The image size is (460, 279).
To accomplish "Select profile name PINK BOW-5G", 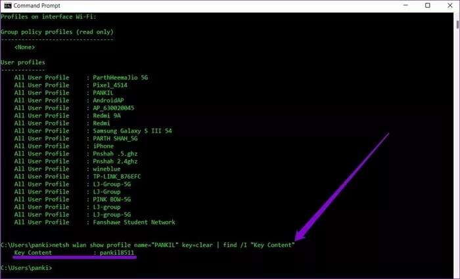I will (x=112, y=200).
